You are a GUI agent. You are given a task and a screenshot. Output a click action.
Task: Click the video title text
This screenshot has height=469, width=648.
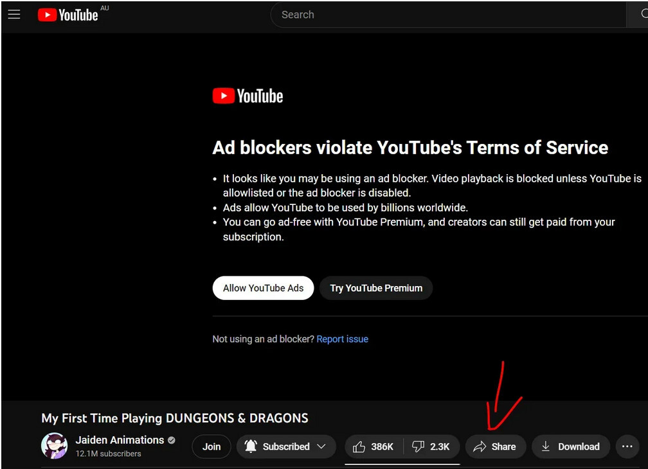click(175, 418)
